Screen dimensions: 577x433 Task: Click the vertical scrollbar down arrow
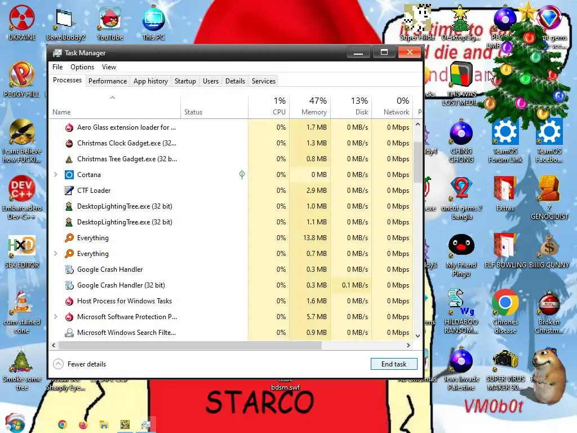pos(418,335)
